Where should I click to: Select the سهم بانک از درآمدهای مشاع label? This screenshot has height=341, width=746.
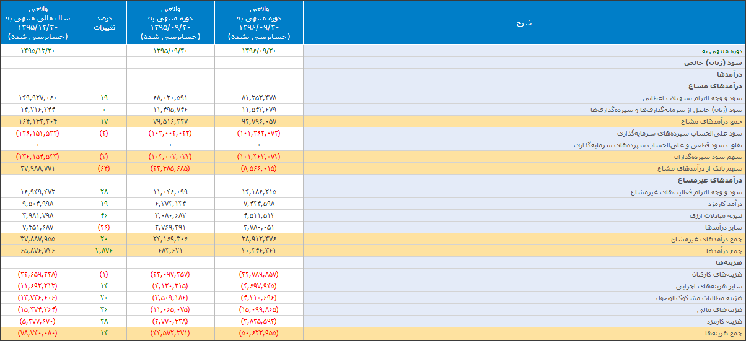[x=700, y=168]
